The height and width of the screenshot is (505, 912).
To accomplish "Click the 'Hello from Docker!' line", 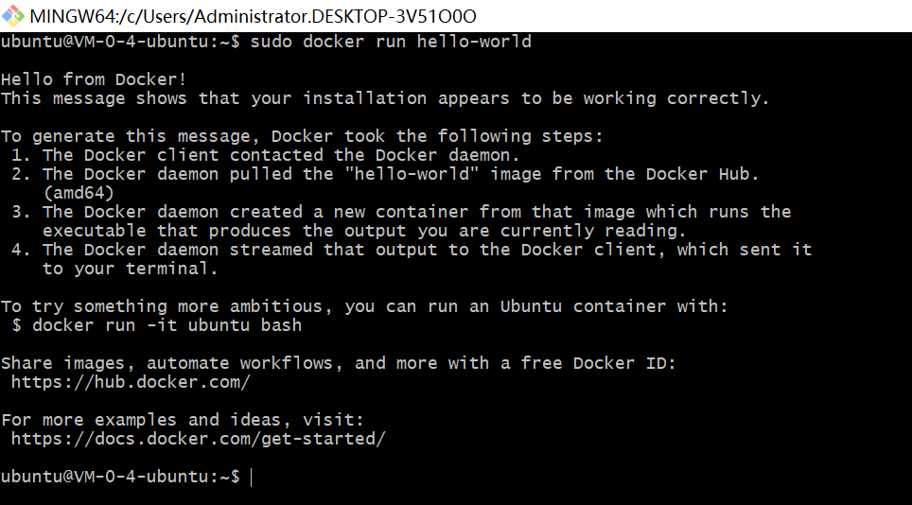I will (x=94, y=79).
